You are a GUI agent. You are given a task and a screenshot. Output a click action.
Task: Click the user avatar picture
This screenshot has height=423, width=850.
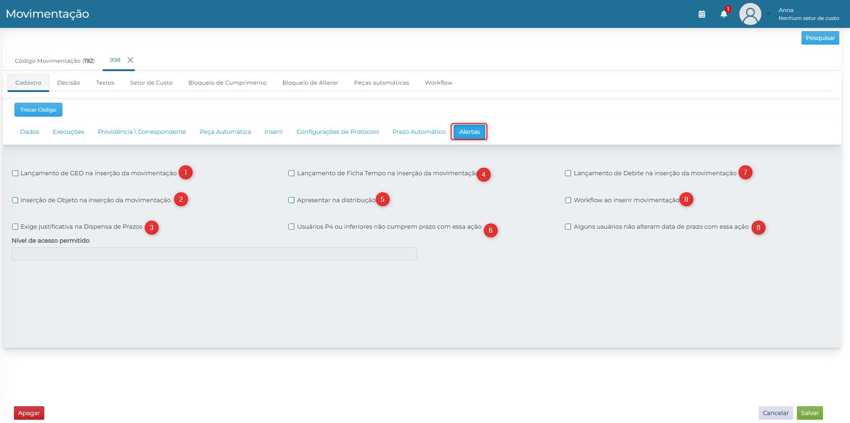coord(750,14)
